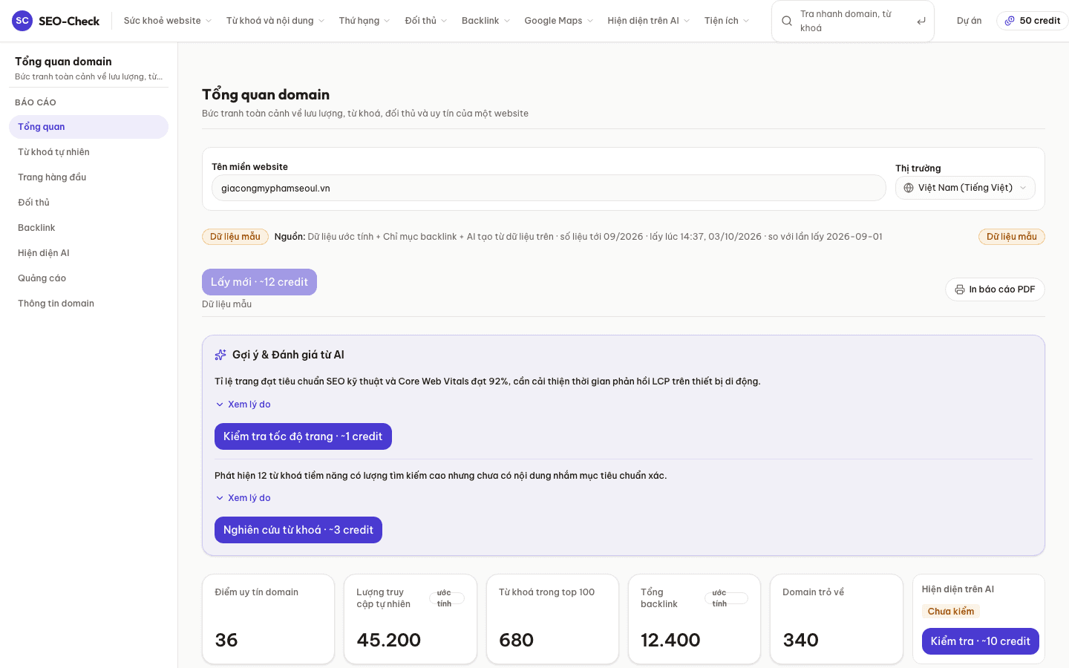The image size is (1069, 668).
Task: Expand the Thứ hạng dropdown menu
Action: click(x=364, y=21)
